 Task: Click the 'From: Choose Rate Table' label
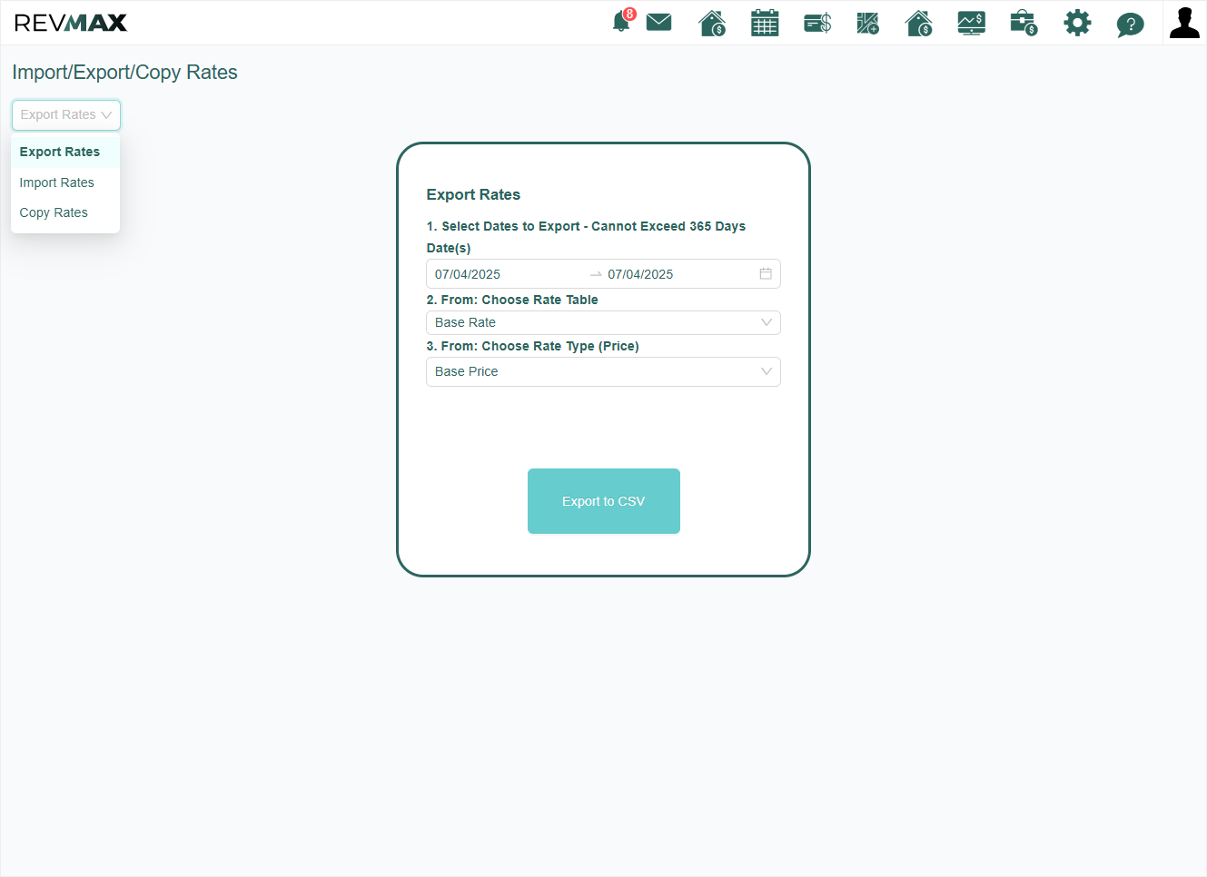(x=512, y=300)
